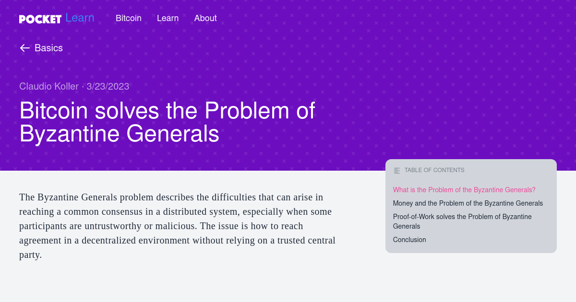
Task: Open the Learn item in navigation bar
Action: pos(168,18)
